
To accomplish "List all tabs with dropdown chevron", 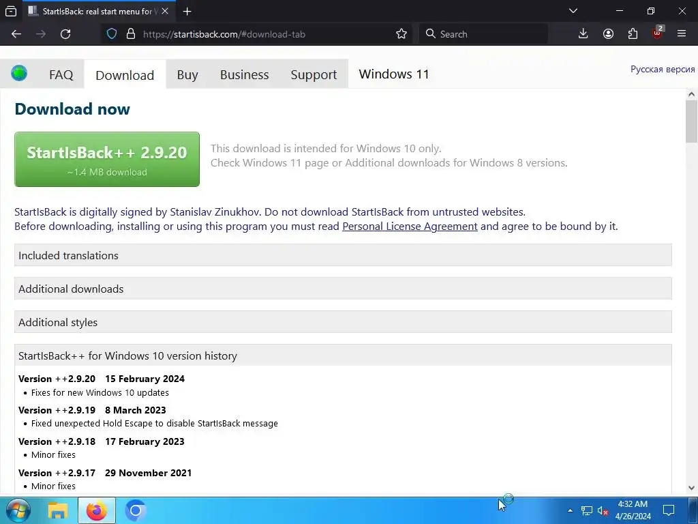I will 573,11.
